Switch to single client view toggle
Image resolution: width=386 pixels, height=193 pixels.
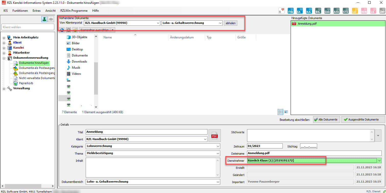coord(44,19)
